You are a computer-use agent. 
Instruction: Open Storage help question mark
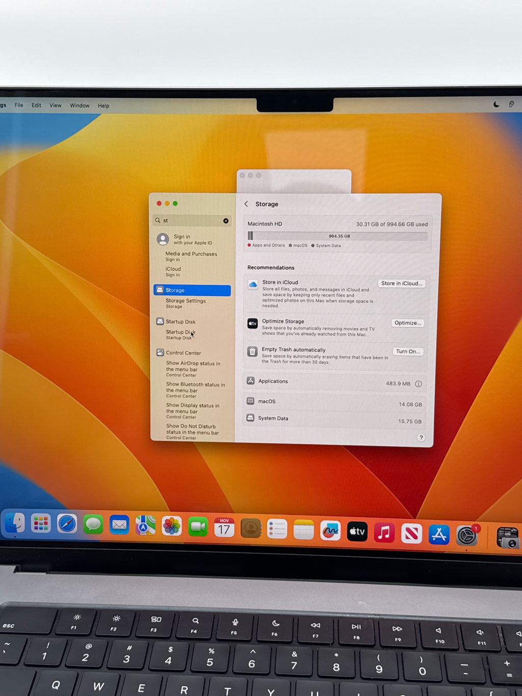pyautogui.click(x=421, y=437)
